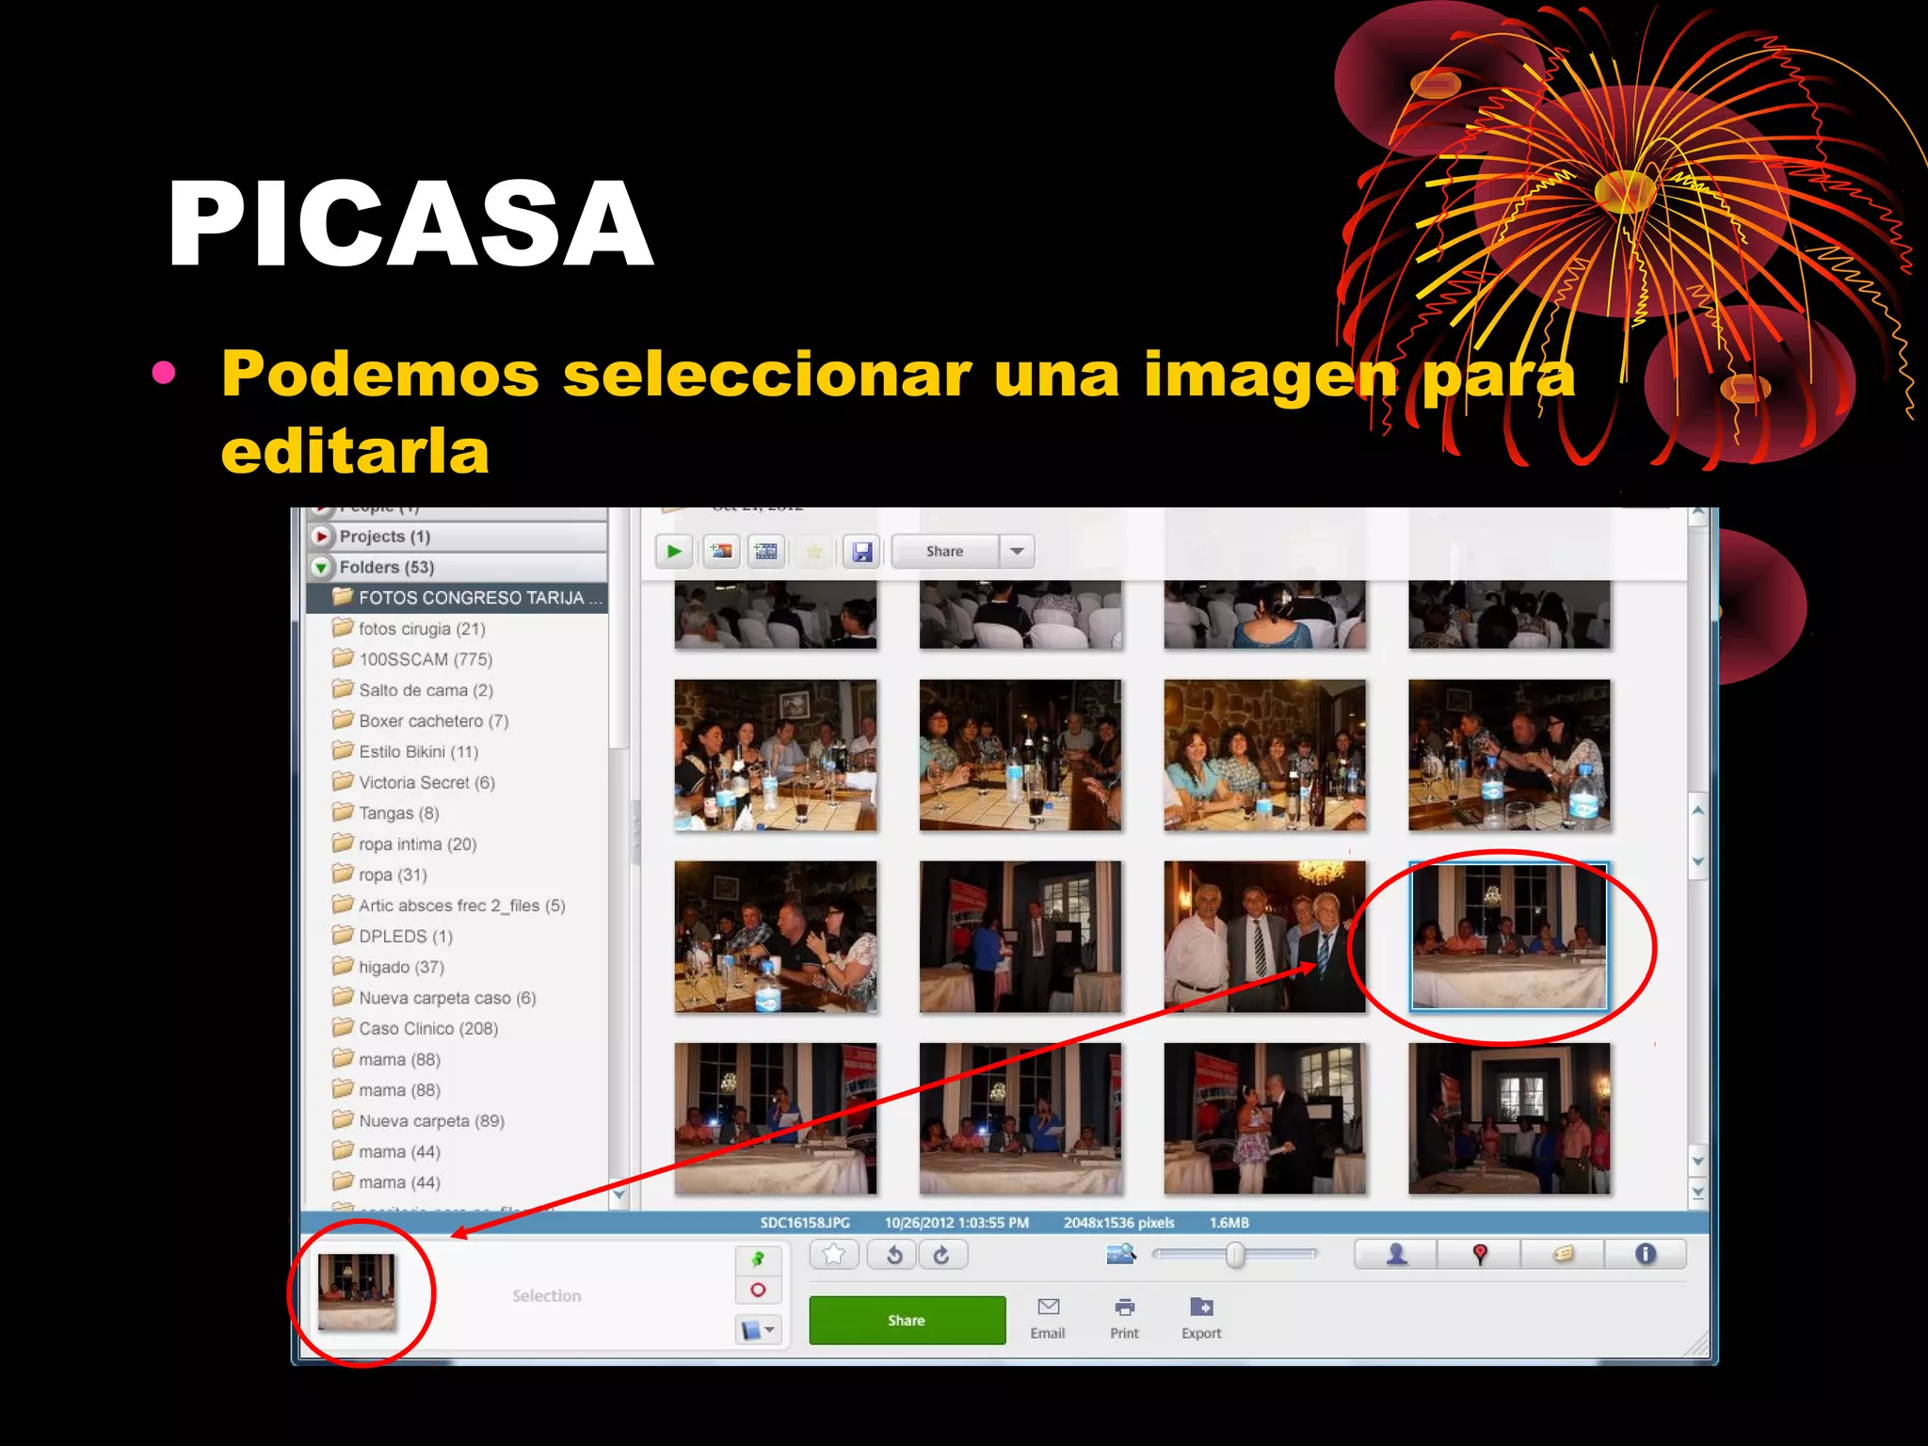Toggle the Tags panel
Viewport: 1928px width, 1446px height.
point(1563,1254)
